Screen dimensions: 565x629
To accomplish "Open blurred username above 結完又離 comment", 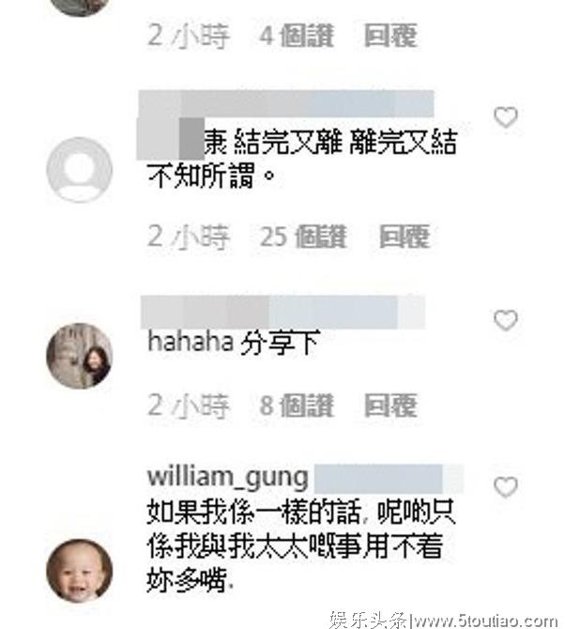I will [286, 103].
